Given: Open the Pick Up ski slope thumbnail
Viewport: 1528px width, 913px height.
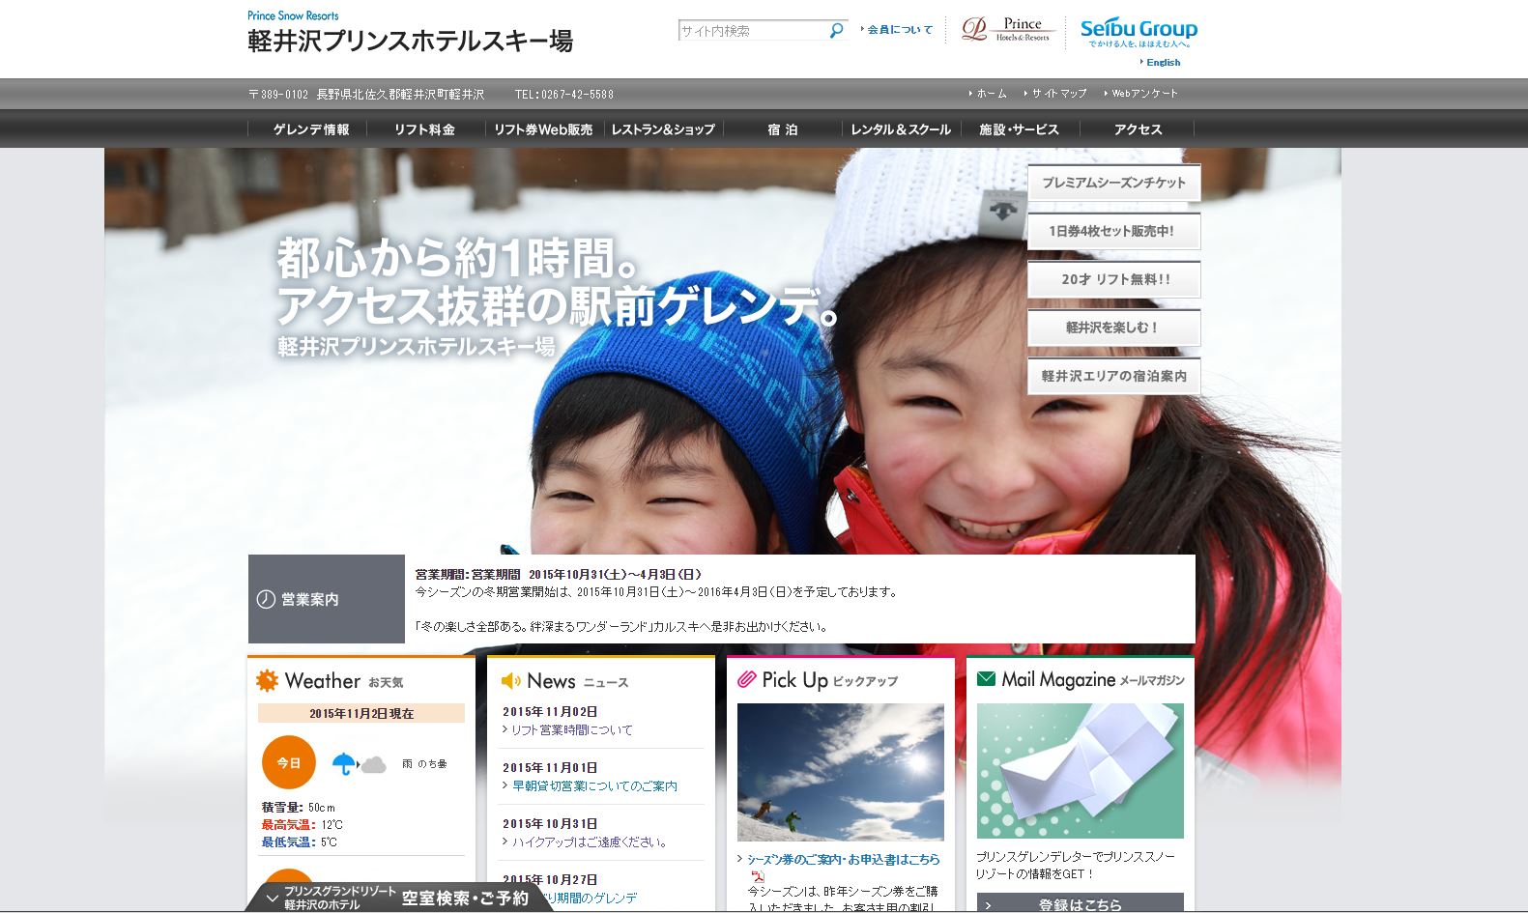Looking at the screenshot, I should coord(841,772).
